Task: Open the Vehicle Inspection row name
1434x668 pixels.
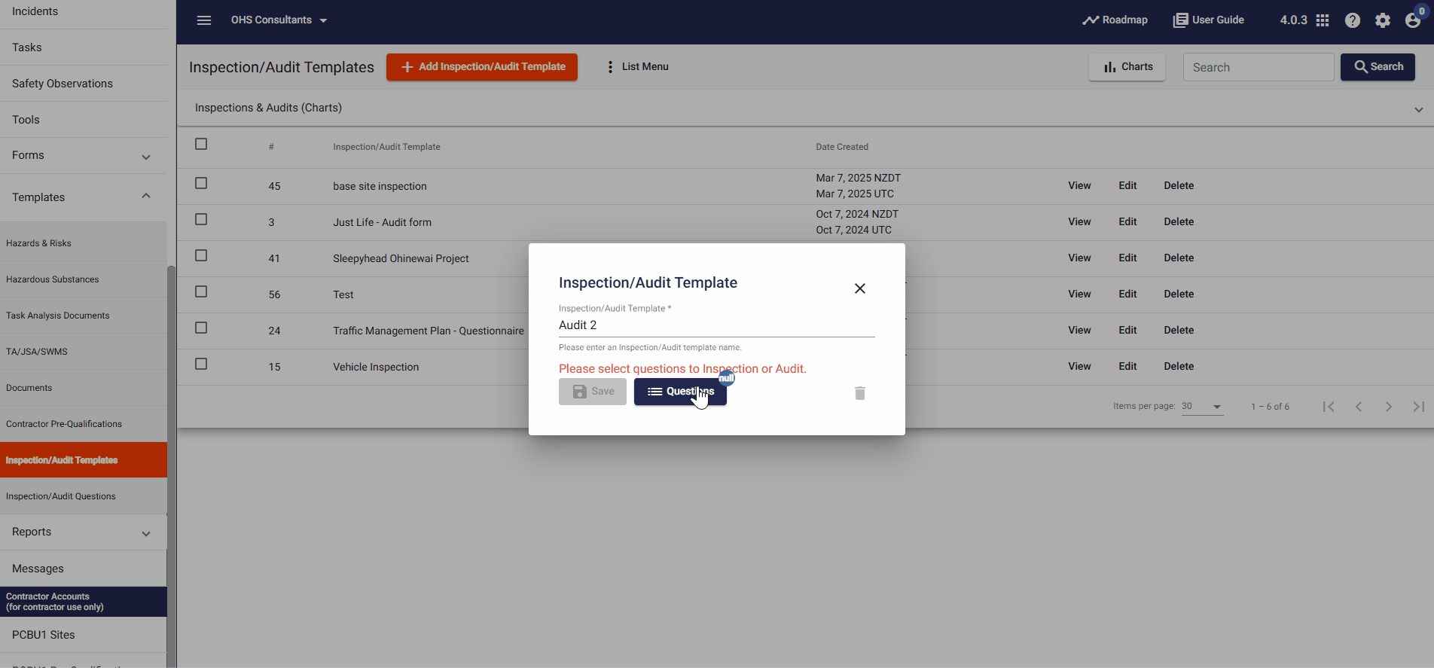Action: point(376,367)
